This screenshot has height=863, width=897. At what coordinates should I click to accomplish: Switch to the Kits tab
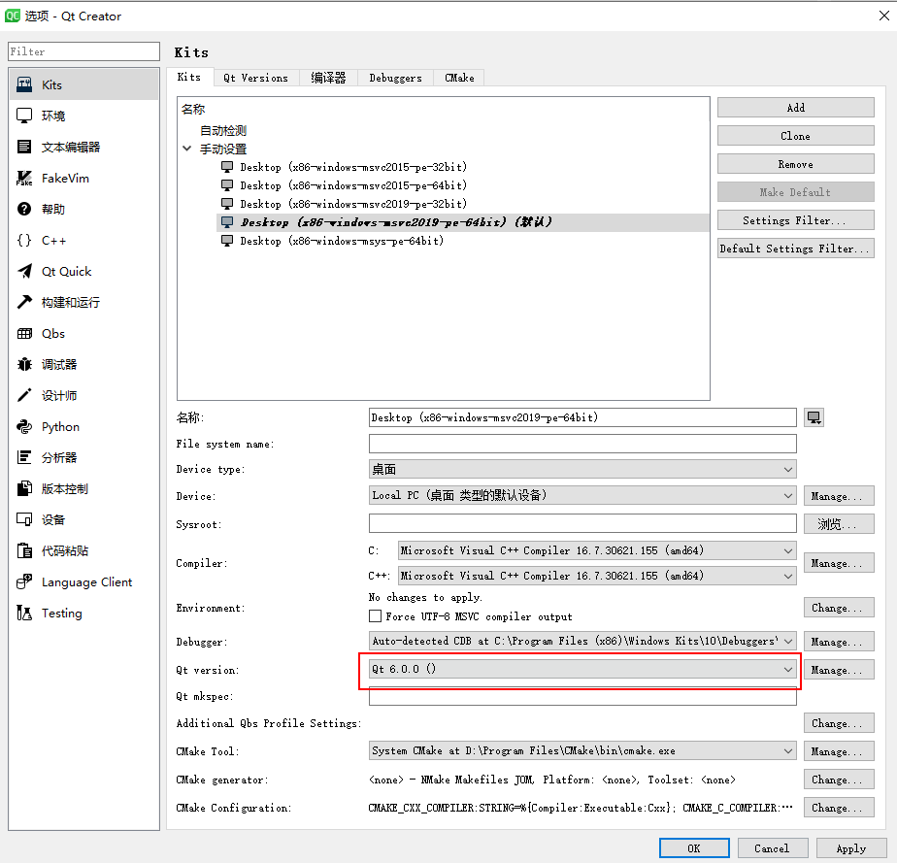(x=189, y=78)
